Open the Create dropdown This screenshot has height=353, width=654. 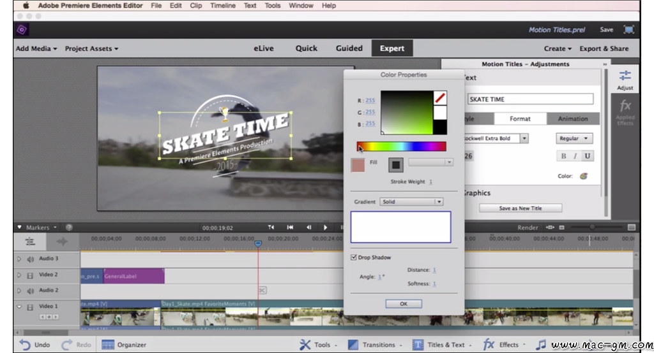pos(558,48)
